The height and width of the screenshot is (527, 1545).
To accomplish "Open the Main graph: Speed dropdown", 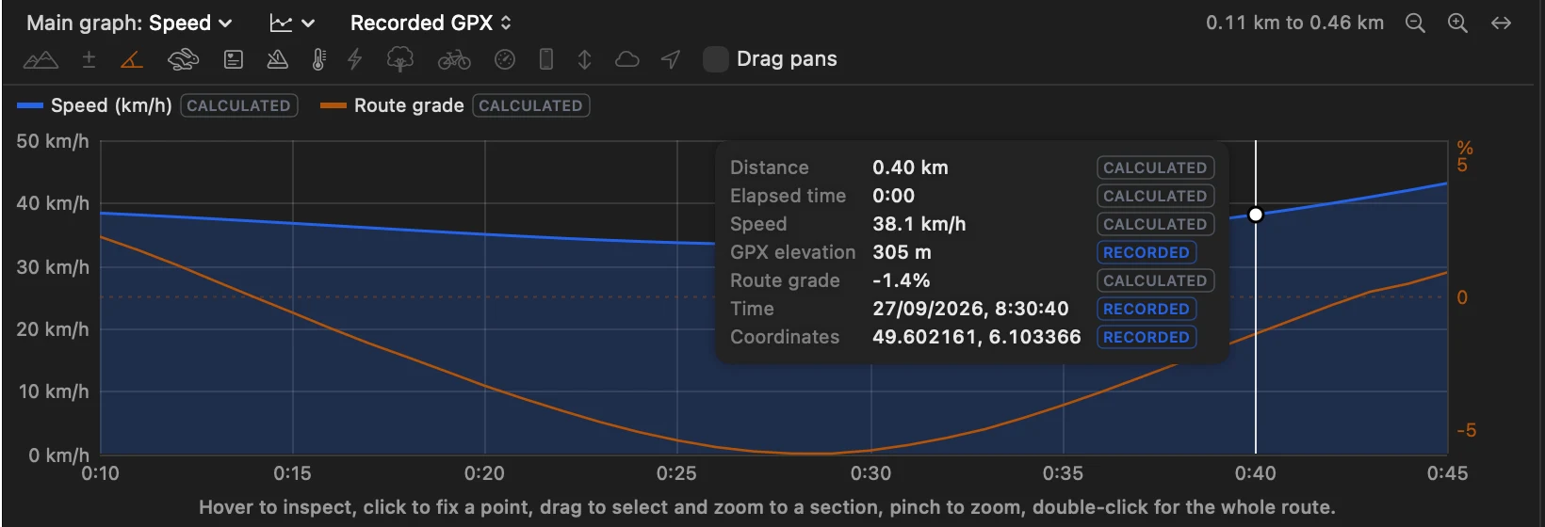I will (129, 24).
